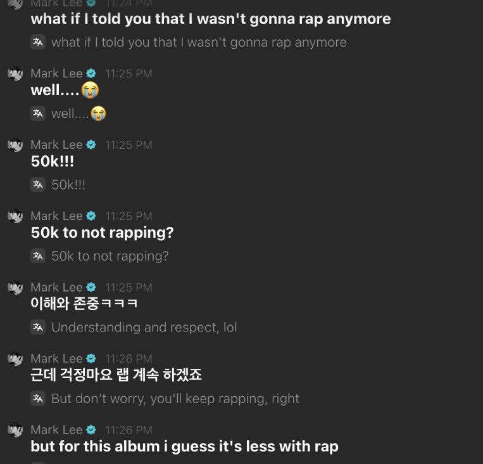Viewport: 483px width, 464px height.
Task: Tap translate icon beside 'well....' translation
Action: (38, 113)
